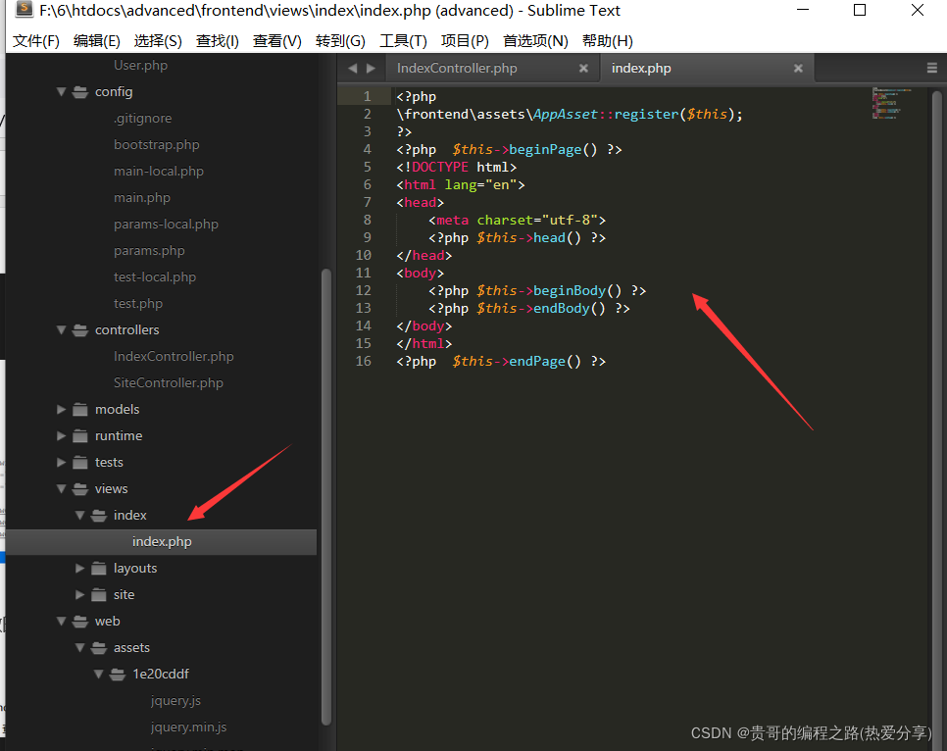The height and width of the screenshot is (751, 947).
Task: Open User.php in the sidebar
Action: tap(141, 66)
